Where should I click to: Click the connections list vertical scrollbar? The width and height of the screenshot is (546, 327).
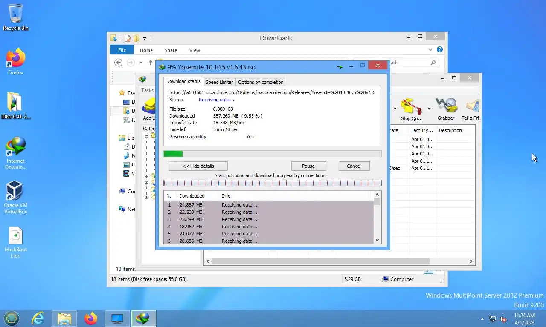(x=377, y=218)
